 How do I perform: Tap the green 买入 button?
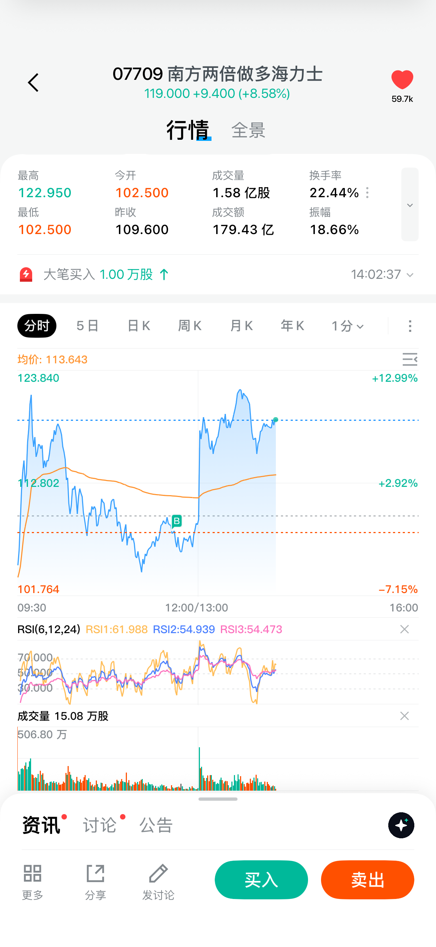[x=261, y=880]
